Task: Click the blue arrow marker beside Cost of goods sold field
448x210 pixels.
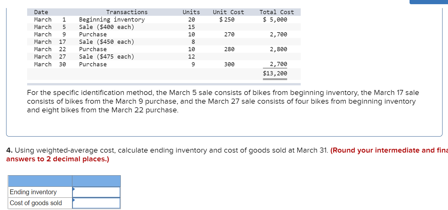Action: [x=74, y=201]
